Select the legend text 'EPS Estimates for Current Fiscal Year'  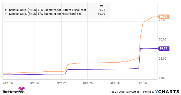62,10
